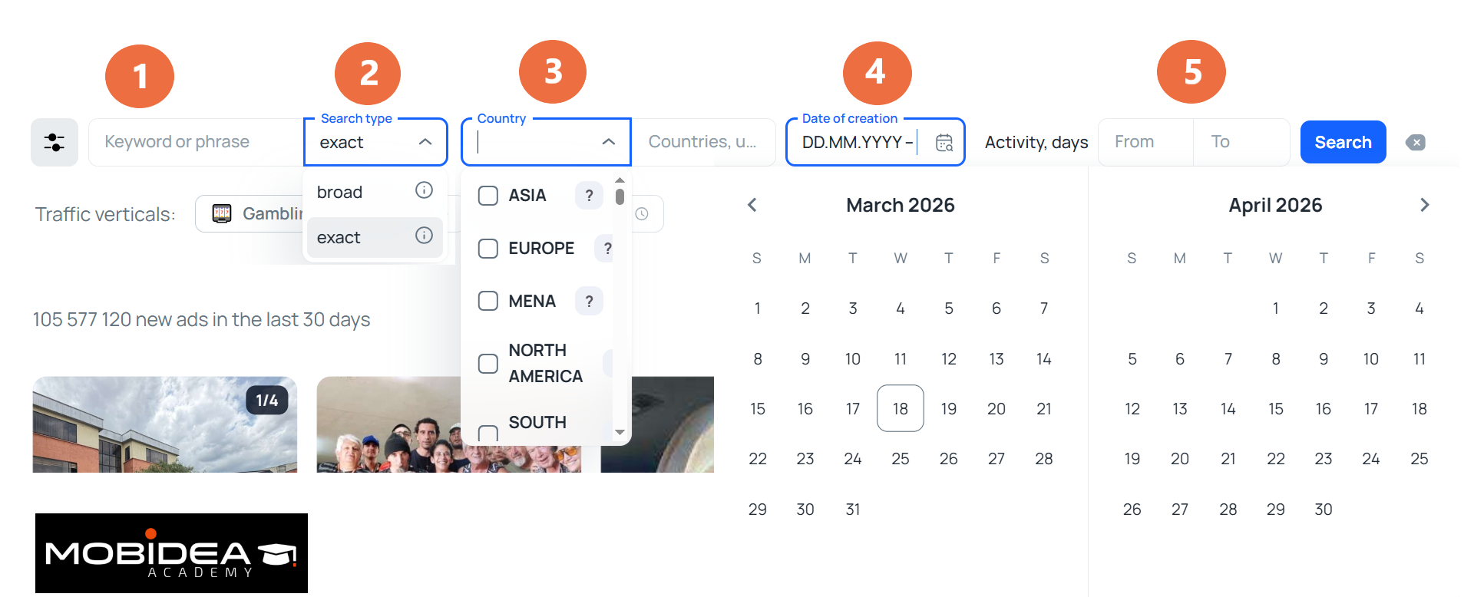The height and width of the screenshot is (597, 1474).
Task: Collapse the Country dropdown chevron
Action: 609,142
